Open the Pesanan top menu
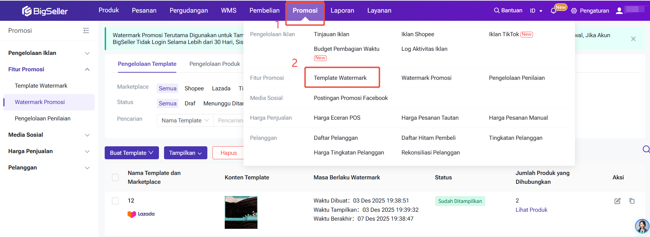The width and height of the screenshot is (650, 237). [x=144, y=11]
